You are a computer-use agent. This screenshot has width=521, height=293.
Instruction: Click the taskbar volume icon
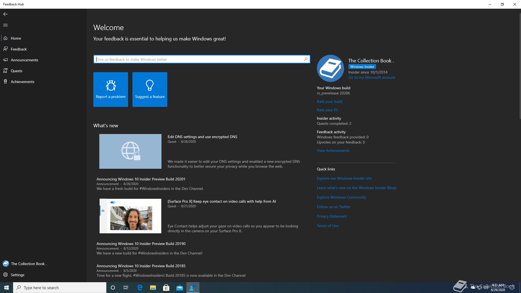coord(486,288)
